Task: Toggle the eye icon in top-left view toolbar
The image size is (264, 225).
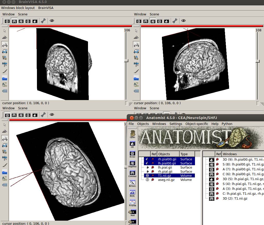Action: (52, 21)
